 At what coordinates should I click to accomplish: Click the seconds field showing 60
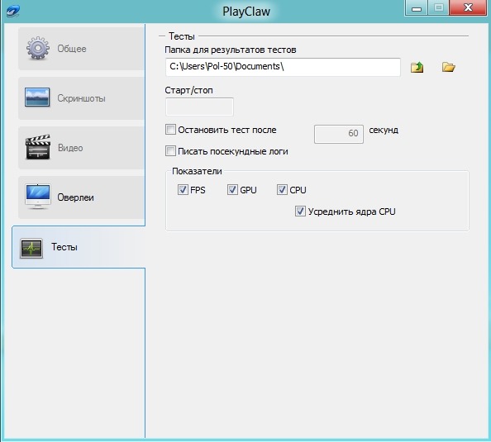(339, 134)
